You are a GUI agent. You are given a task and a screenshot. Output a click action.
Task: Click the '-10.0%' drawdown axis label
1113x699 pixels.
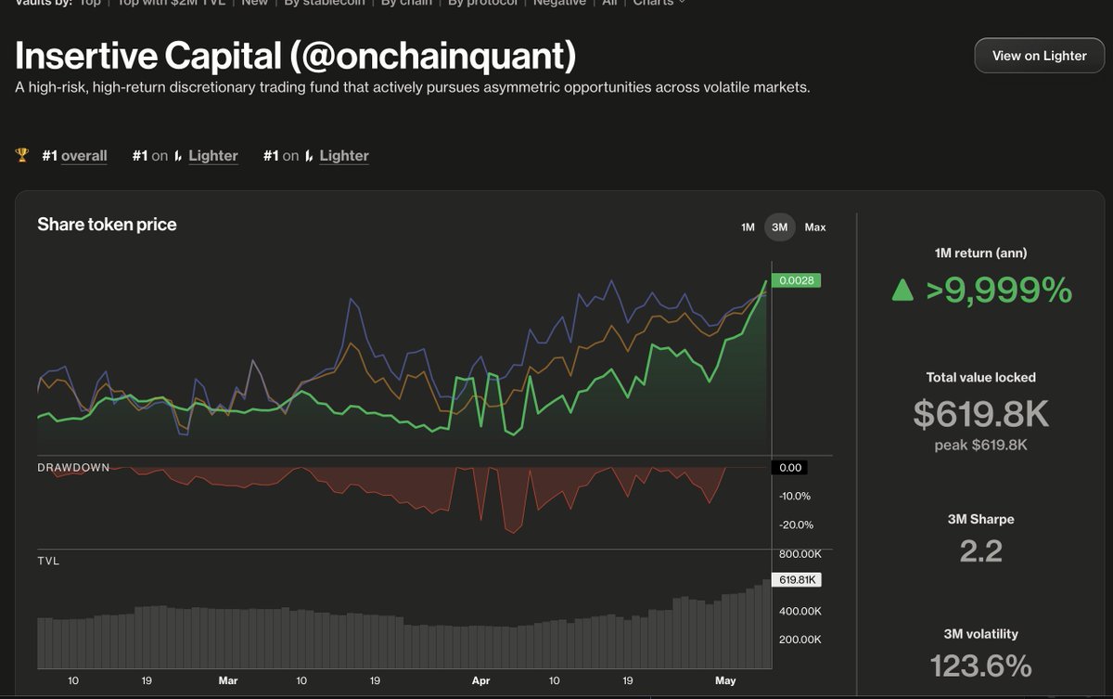click(796, 496)
